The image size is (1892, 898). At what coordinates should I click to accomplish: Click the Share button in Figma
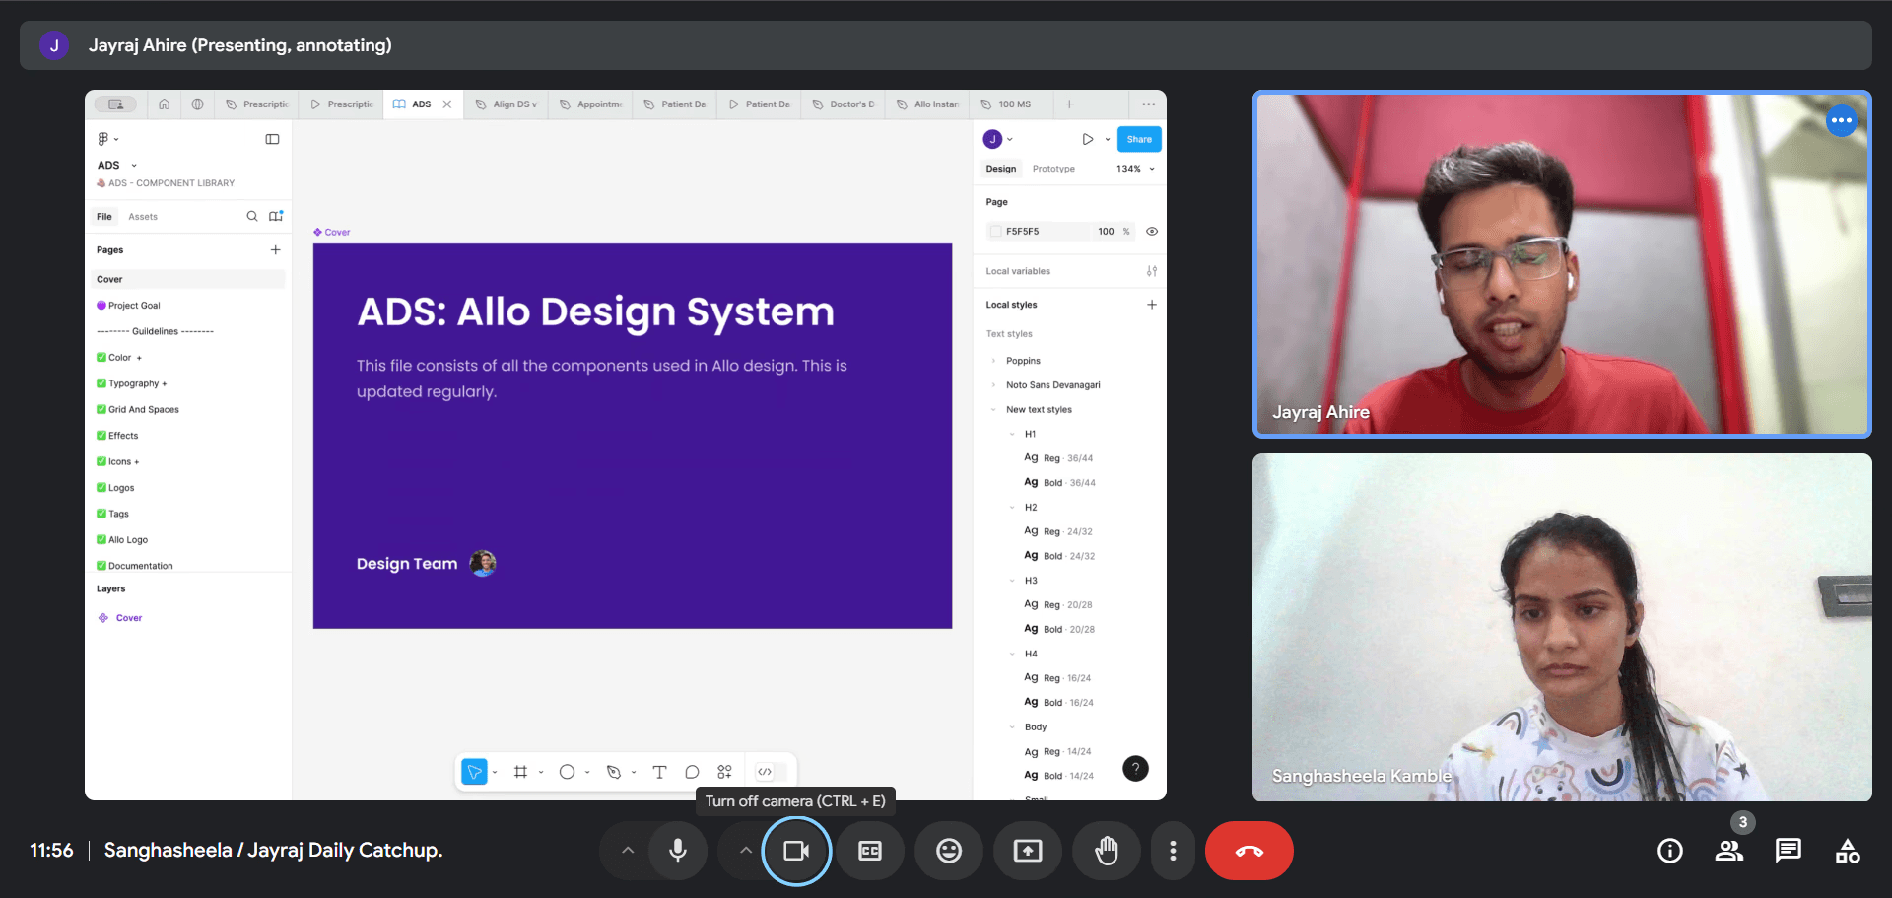click(x=1139, y=139)
